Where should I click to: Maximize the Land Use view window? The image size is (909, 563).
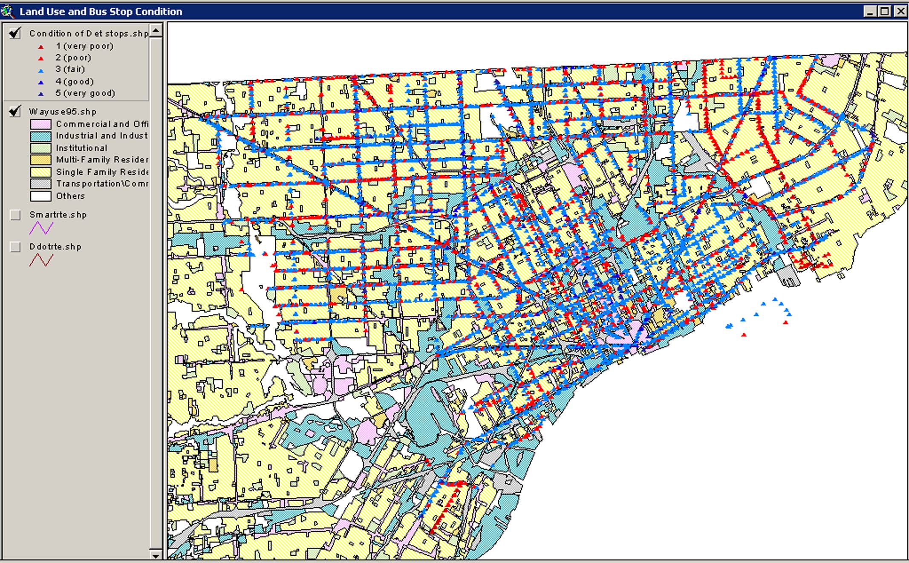tap(885, 11)
